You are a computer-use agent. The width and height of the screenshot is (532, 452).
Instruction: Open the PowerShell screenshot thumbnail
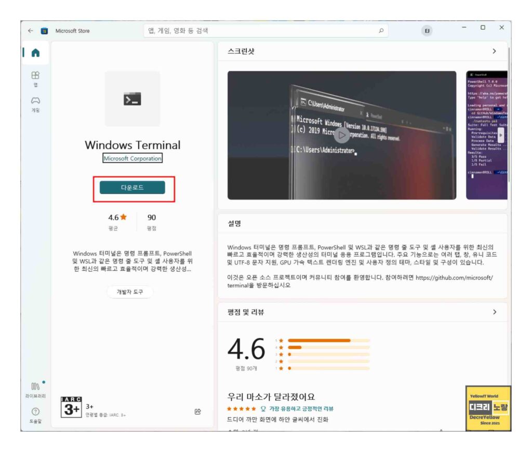click(x=486, y=135)
